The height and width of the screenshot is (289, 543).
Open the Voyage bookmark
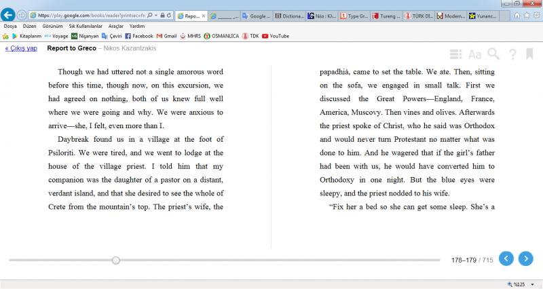(56, 36)
